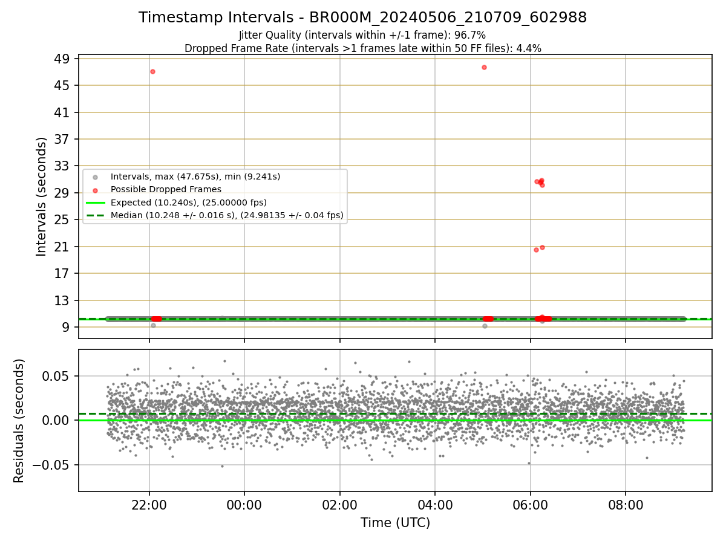Image resolution: width=726 pixels, height=544 pixels.
Task: Click the red point cluster near 30s after 06:00
Action: point(540,182)
